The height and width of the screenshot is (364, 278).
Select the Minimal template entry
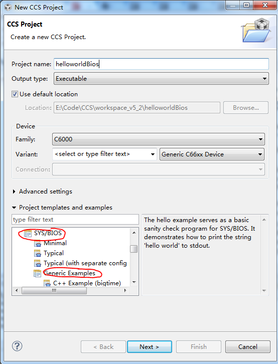tap(55, 243)
